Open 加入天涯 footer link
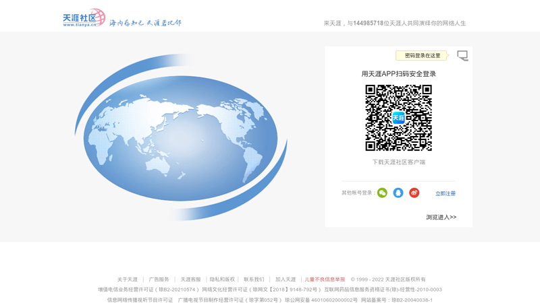 pyautogui.click(x=286, y=279)
